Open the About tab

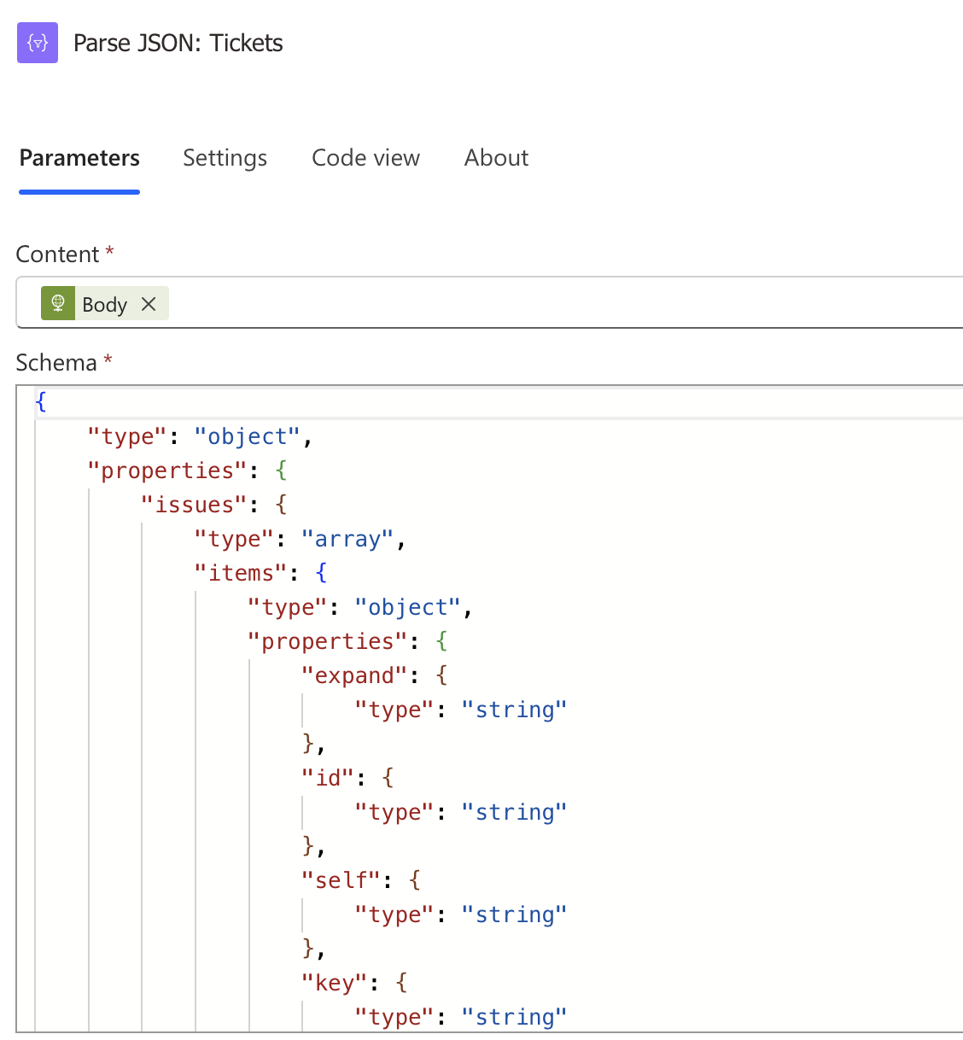(497, 158)
